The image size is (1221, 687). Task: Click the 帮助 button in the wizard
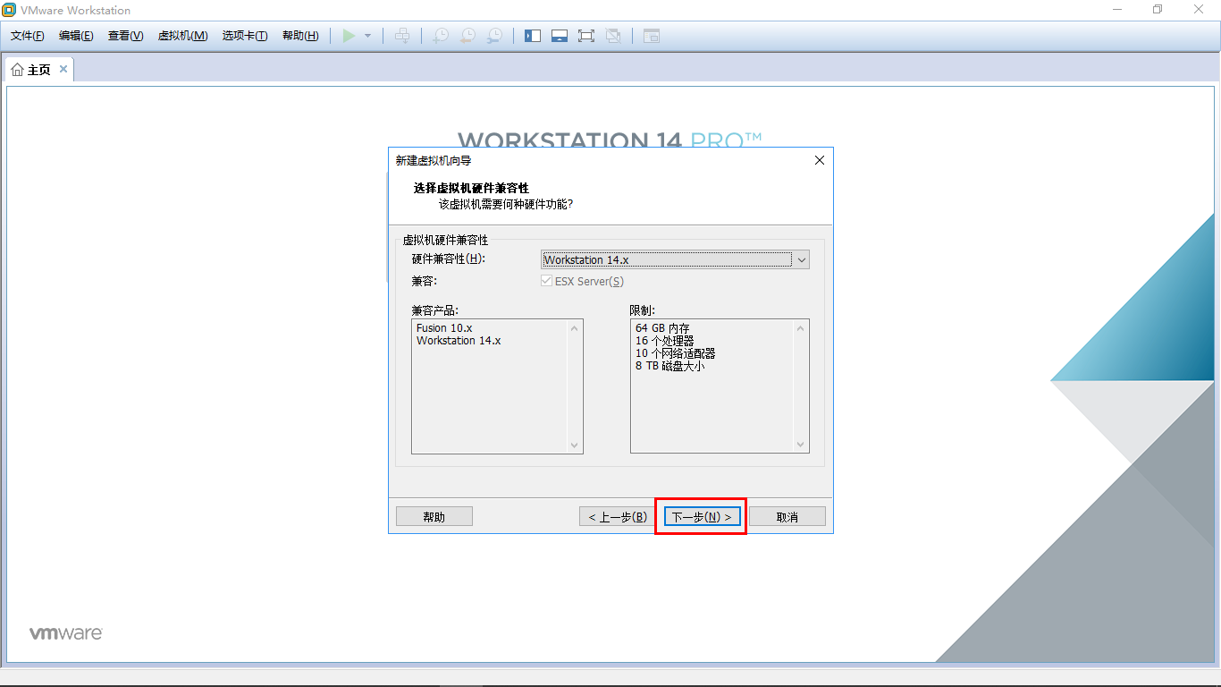pos(434,516)
